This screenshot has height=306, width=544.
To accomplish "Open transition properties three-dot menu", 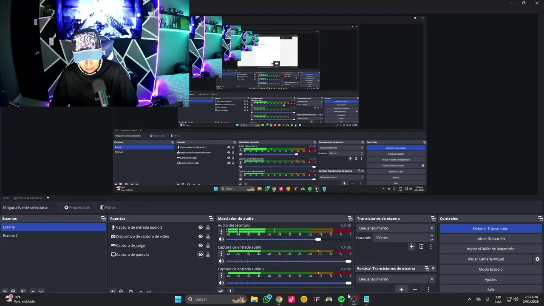I will [431, 246].
